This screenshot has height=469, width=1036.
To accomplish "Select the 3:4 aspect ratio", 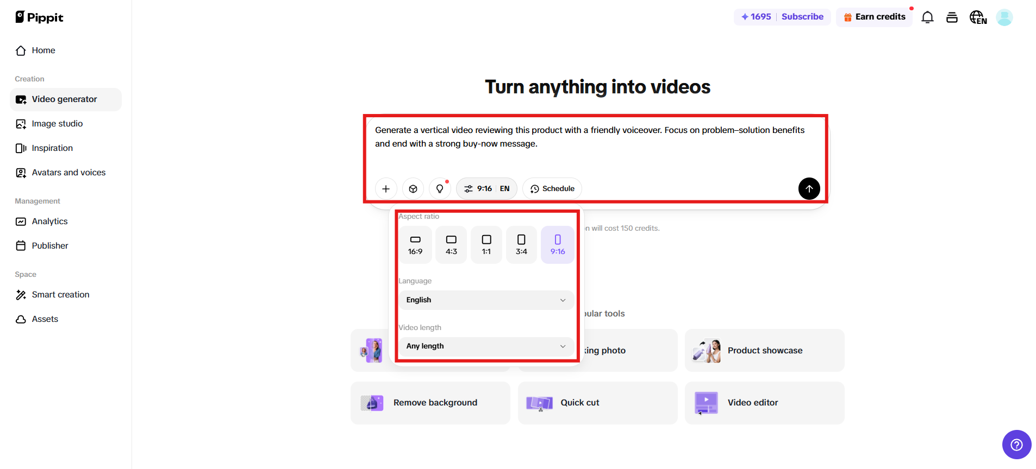I will coord(521,245).
